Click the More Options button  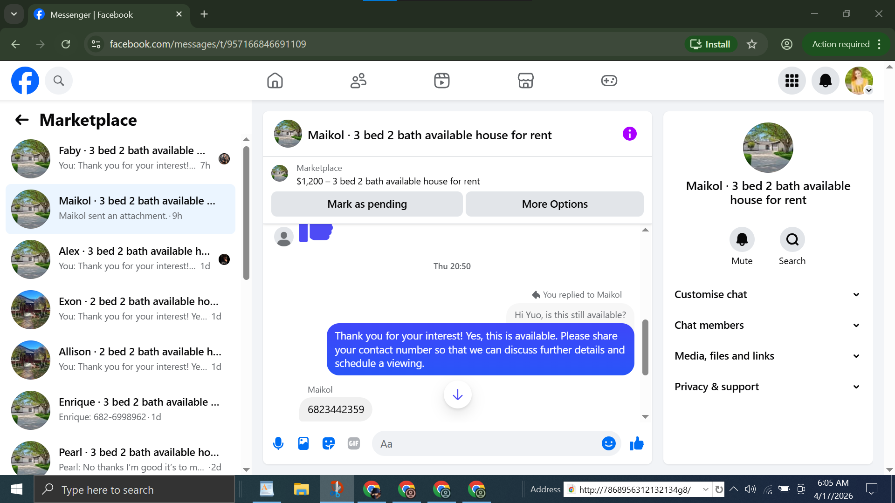tap(554, 204)
